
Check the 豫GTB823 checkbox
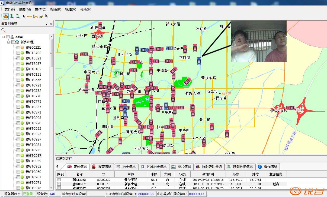(x=18, y=58)
